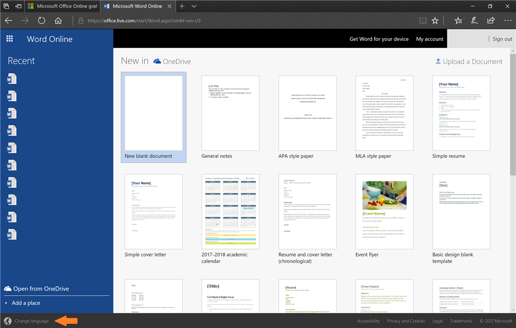The image size is (516, 328).
Task: Select APA style paper template
Action: click(307, 117)
